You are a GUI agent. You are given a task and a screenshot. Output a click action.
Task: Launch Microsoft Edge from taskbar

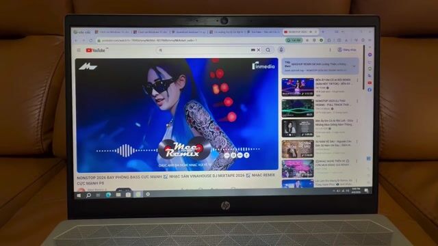coord(108,195)
